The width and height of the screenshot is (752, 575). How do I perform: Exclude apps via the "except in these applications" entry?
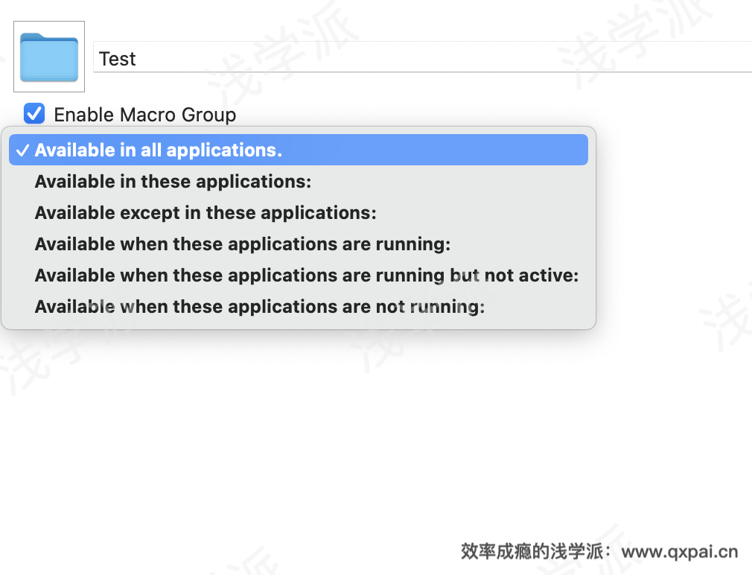(205, 212)
